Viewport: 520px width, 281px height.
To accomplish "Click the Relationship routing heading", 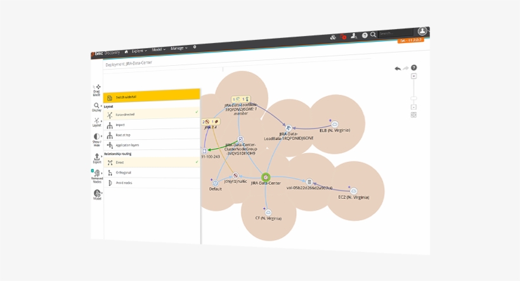I will (x=118, y=154).
